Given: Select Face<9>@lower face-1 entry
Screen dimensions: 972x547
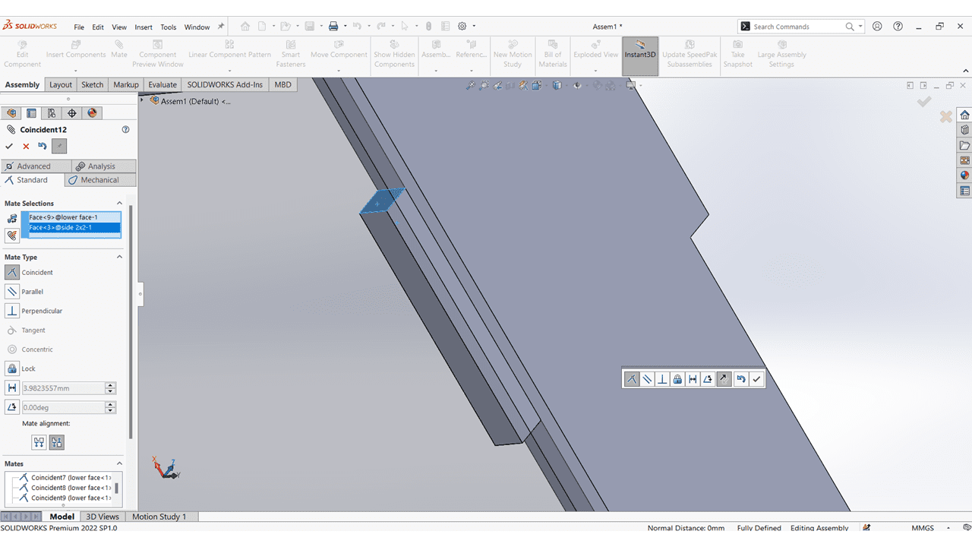Looking at the screenshot, I should pyautogui.click(x=74, y=217).
